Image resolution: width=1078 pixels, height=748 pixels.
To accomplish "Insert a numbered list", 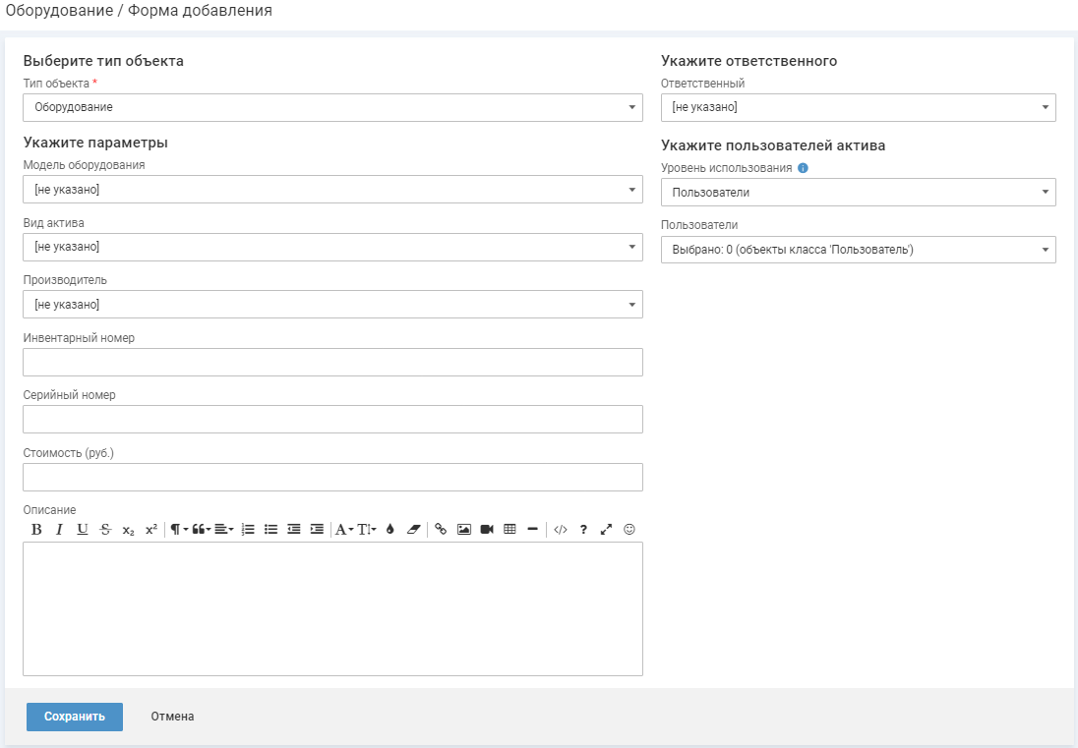I will point(248,529).
